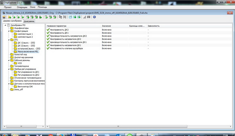Click first green arrow open-file toolbar icon
This screenshot has width=235, height=136.
[x=10, y=17]
